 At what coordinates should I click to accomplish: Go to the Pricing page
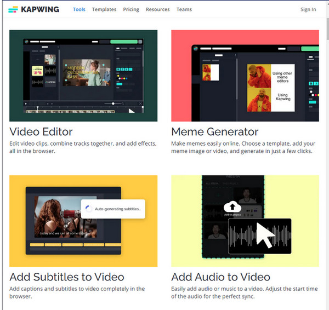pos(131,9)
